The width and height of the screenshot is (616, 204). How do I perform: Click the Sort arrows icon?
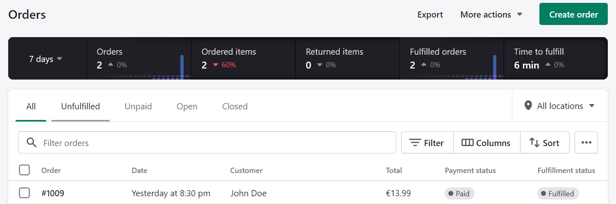coord(534,143)
